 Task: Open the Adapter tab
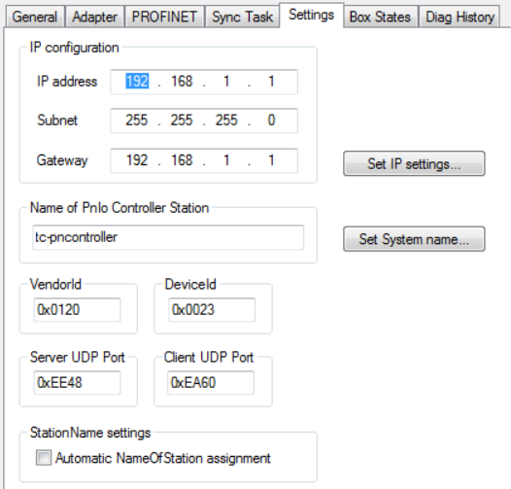94,17
